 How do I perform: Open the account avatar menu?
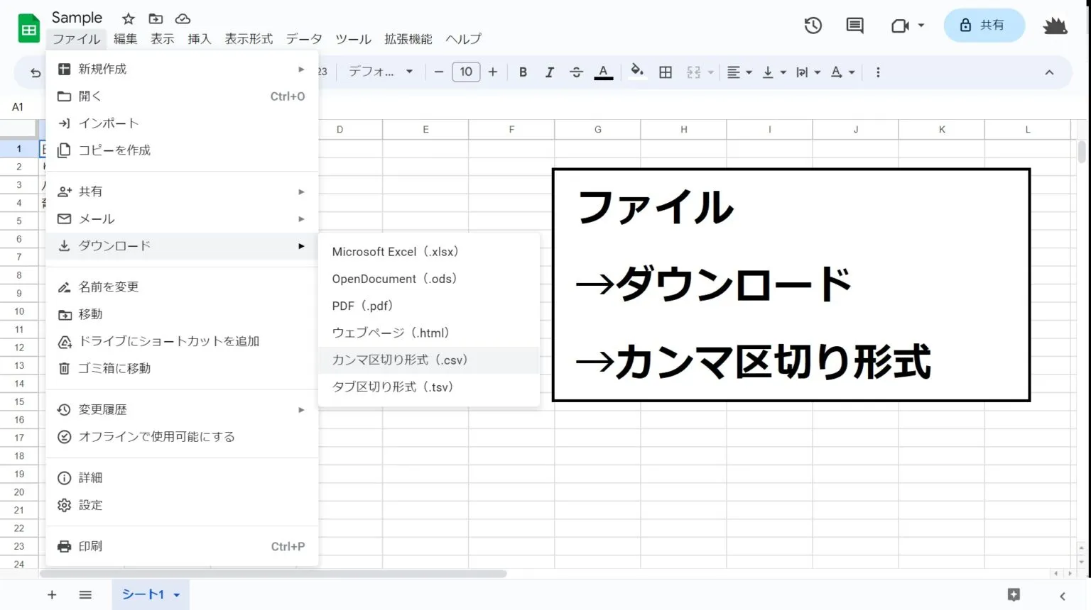click(x=1055, y=26)
